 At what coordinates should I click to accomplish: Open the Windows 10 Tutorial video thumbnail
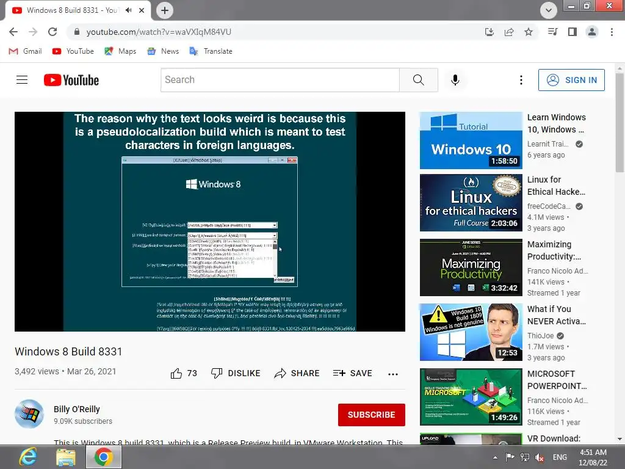point(471,140)
